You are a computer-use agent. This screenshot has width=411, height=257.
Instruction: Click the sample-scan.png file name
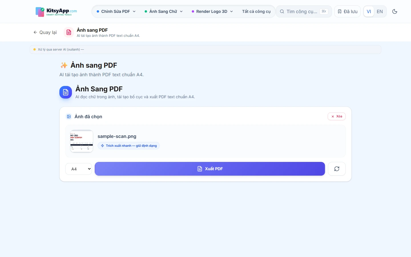point(117,136)
